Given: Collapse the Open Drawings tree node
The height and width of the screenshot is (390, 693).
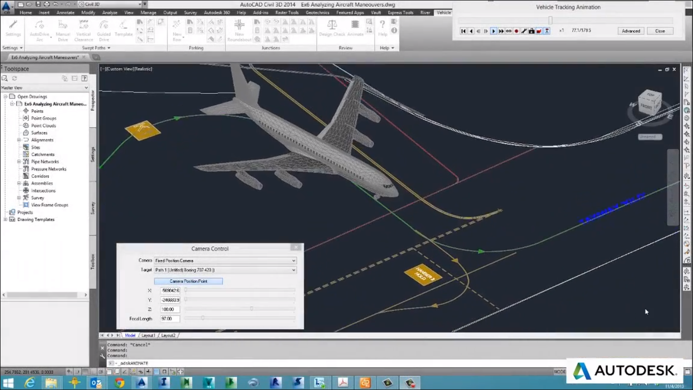Looking at the screenshot, I should coord(5,96).
